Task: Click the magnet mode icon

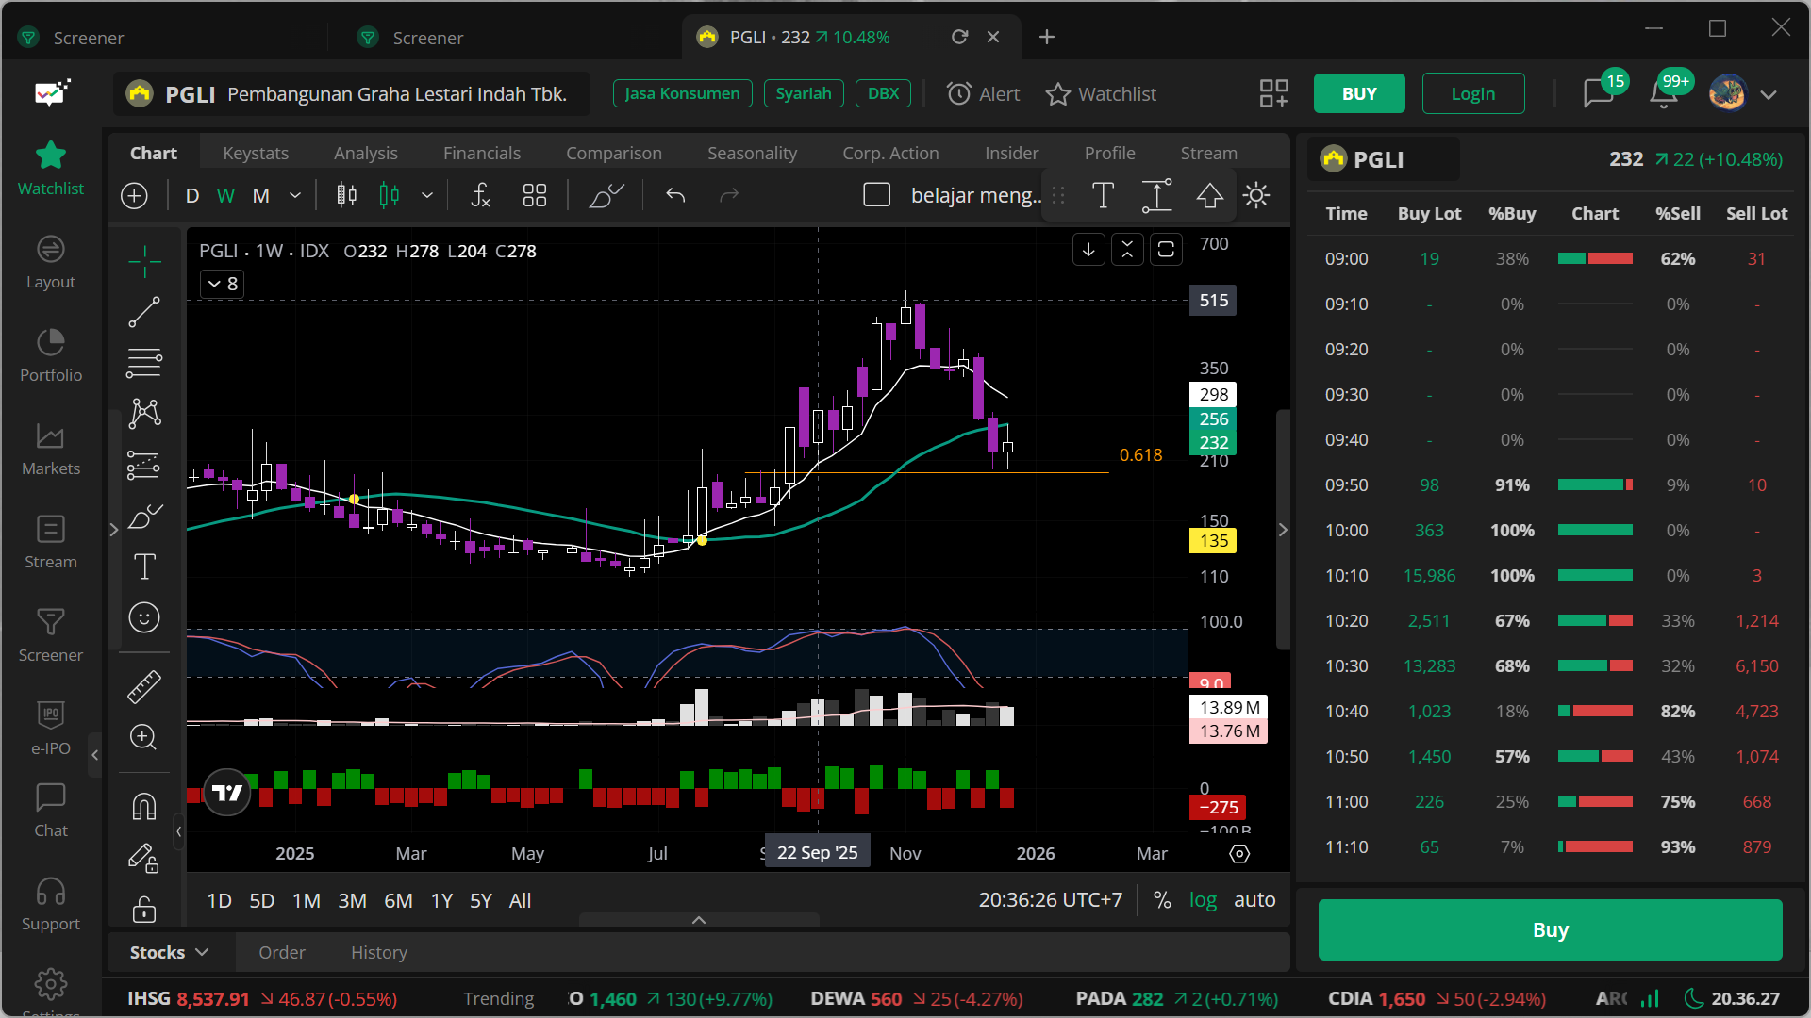Action: point(144,807)
